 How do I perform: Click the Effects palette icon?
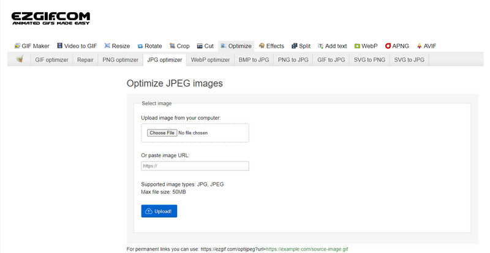coord(262,46)
